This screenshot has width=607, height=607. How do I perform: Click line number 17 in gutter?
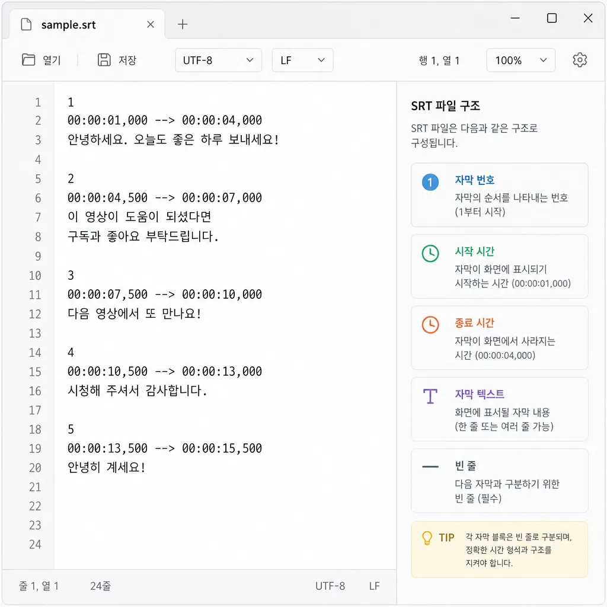[35, 410]
